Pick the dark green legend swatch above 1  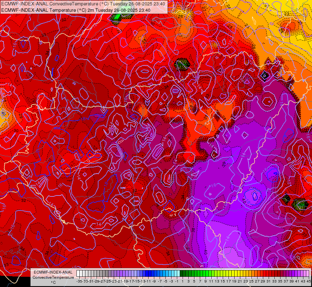click(x=181, y=273)
